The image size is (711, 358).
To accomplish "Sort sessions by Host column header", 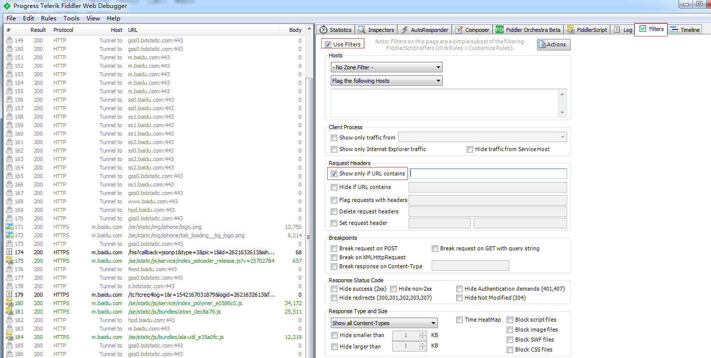I will (101, 30).
